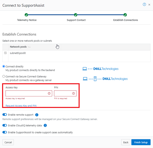Toggle Enable remote support switch
Viewport: 153px width, 148px height.
tap(5, 115)
